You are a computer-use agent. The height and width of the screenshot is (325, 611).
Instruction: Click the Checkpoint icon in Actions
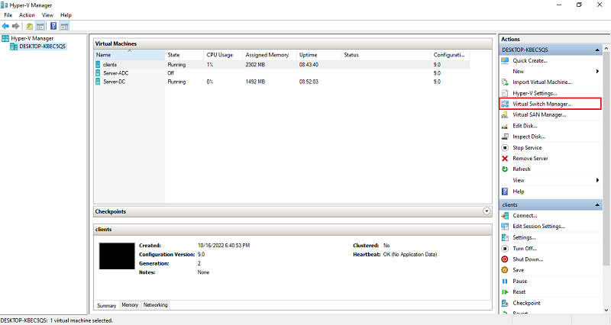point(505,303)
